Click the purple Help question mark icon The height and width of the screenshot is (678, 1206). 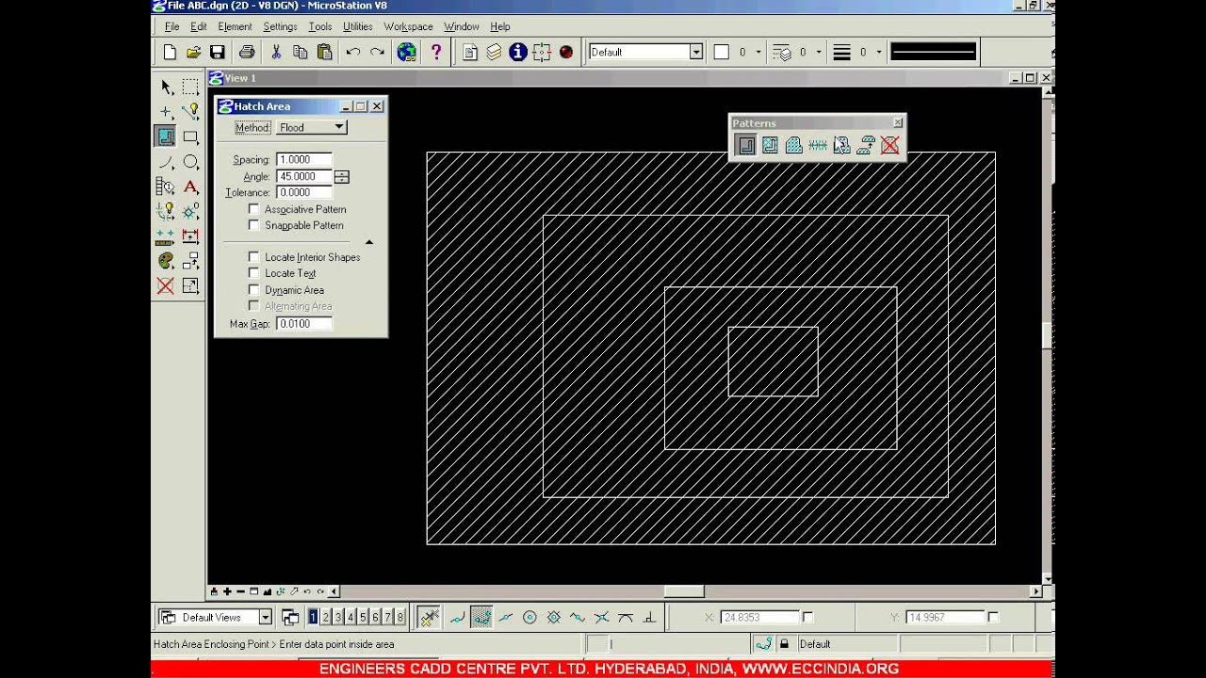click(435, 53)
